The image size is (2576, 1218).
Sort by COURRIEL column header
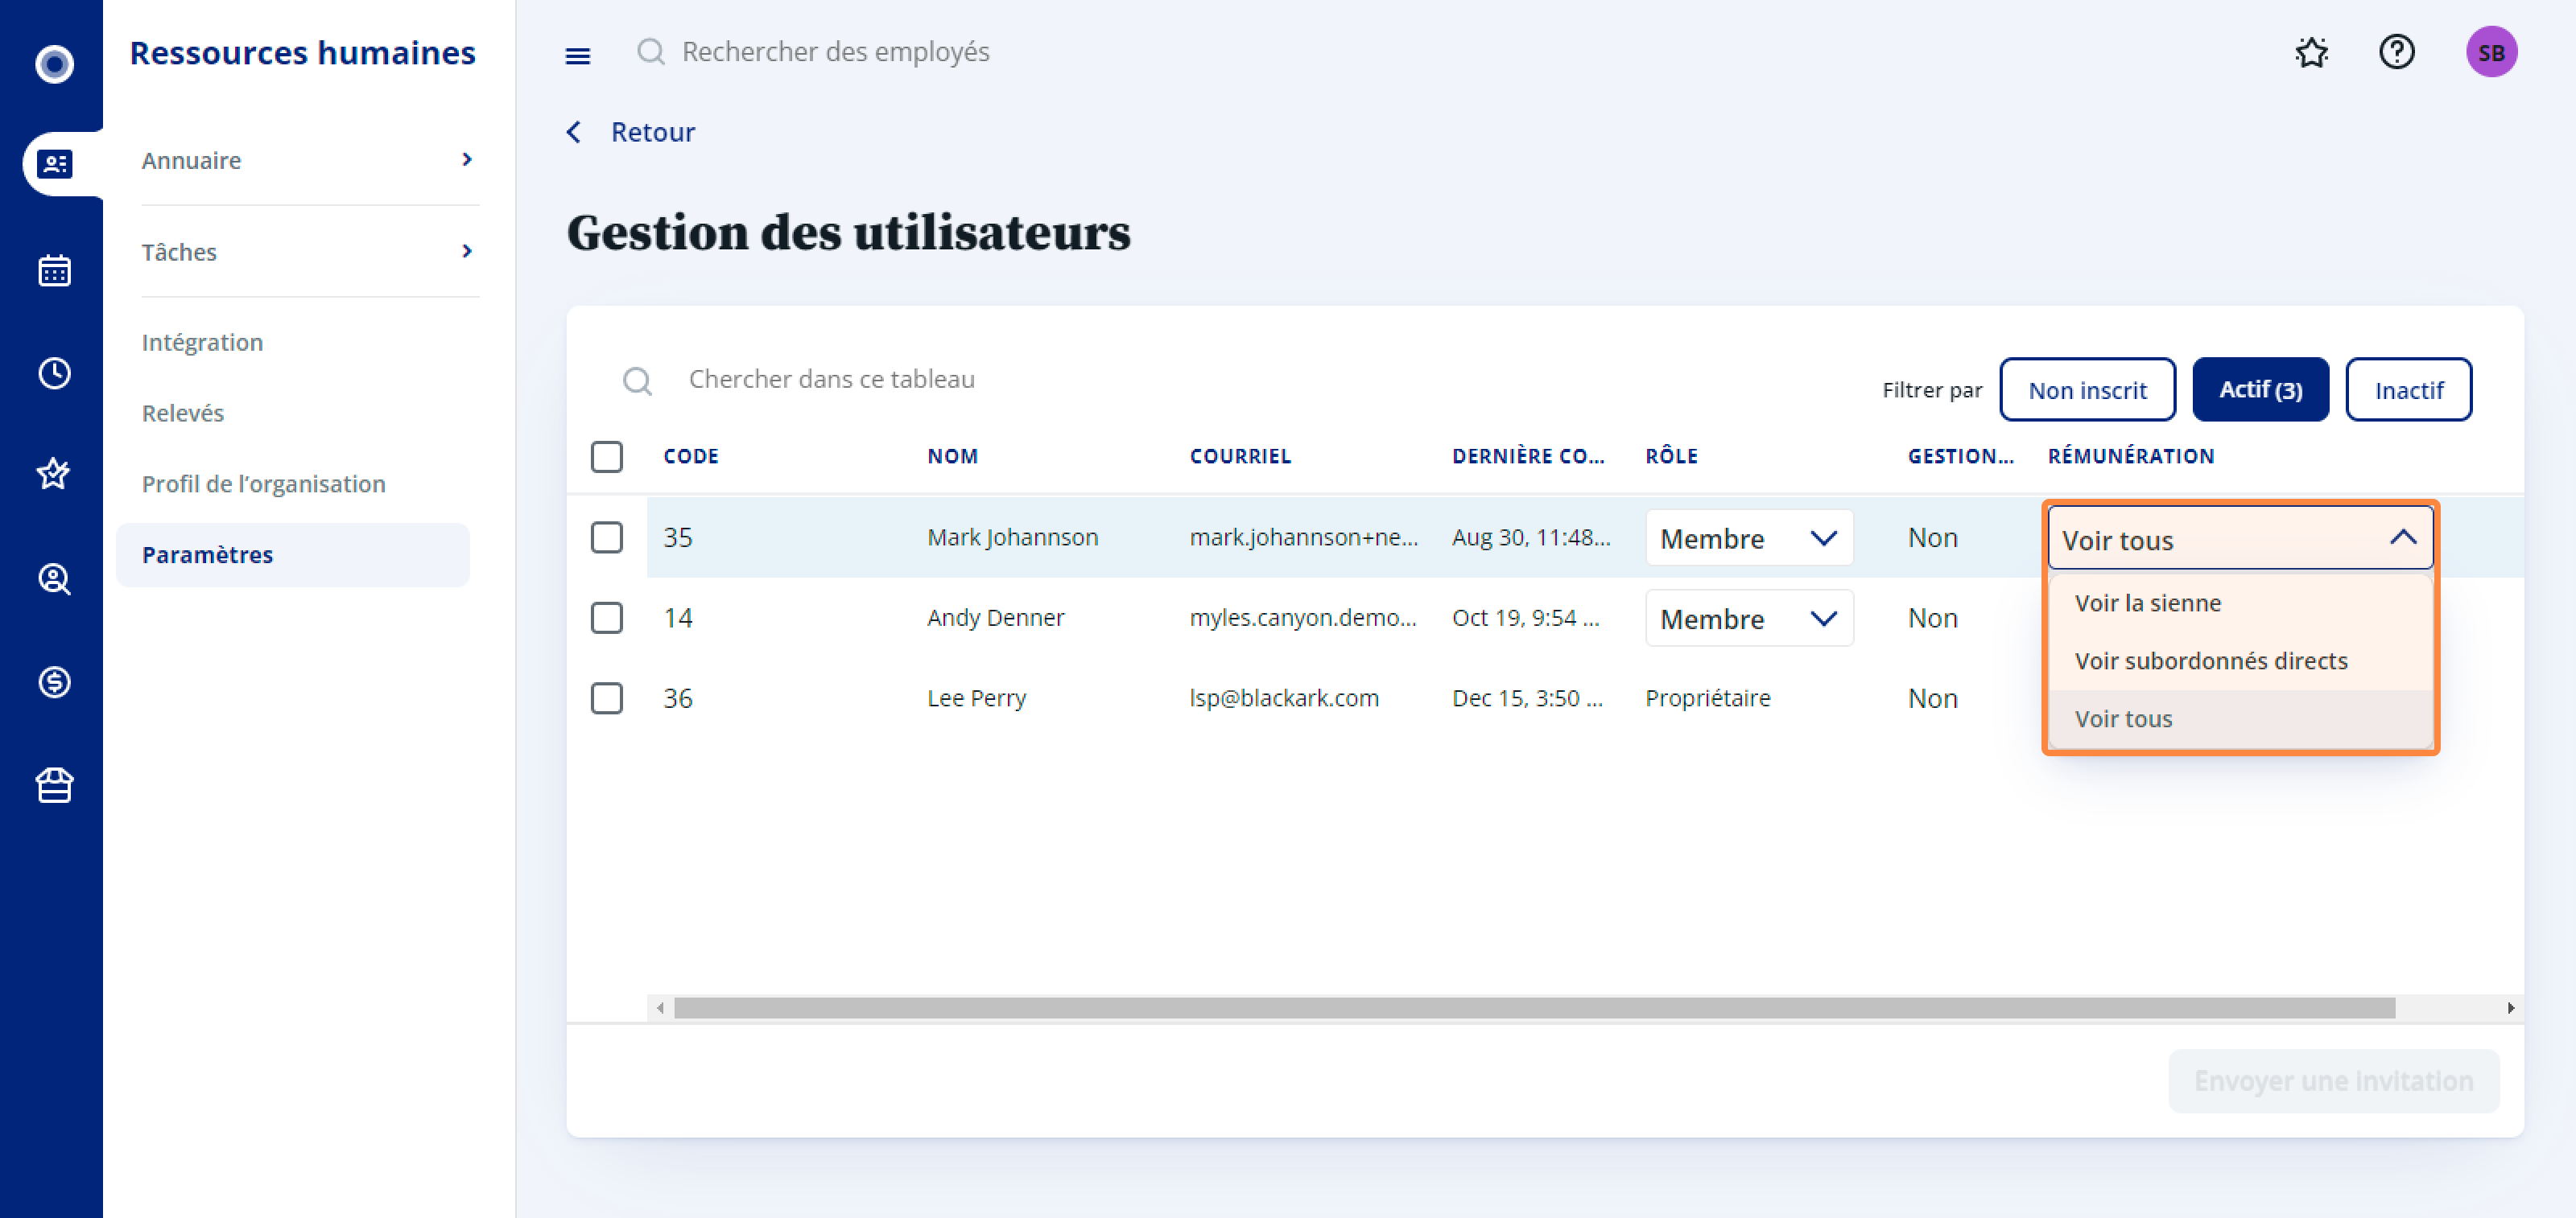1240,457
